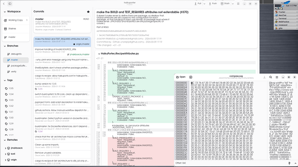298x167 pixels.
Task: Click the back arrow in haikuporter window
Action: pos(4,3)
